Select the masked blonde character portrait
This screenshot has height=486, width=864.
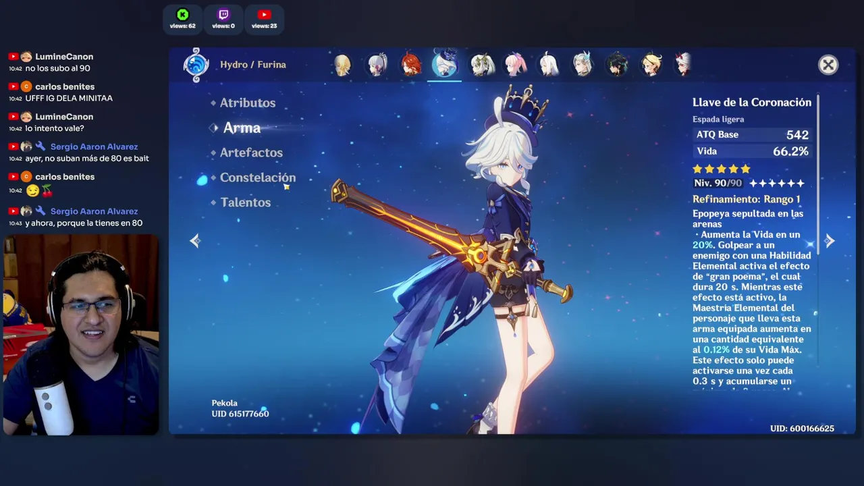click(651, 65)
